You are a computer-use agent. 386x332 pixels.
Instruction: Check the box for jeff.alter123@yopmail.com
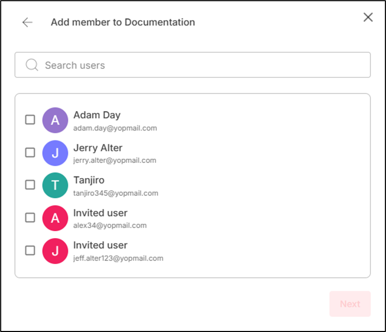(x=30, y=251)
